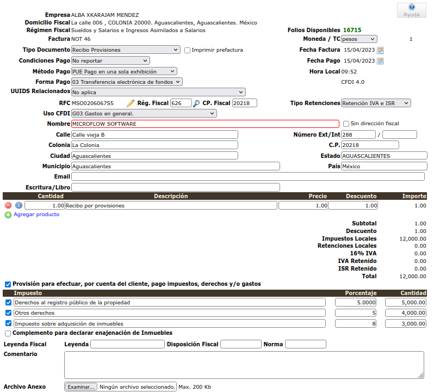Screen dimensions: 434x392
Task: Uncheck Provisión para efectuar por cuenta del cliente
Action: point(8,284)
